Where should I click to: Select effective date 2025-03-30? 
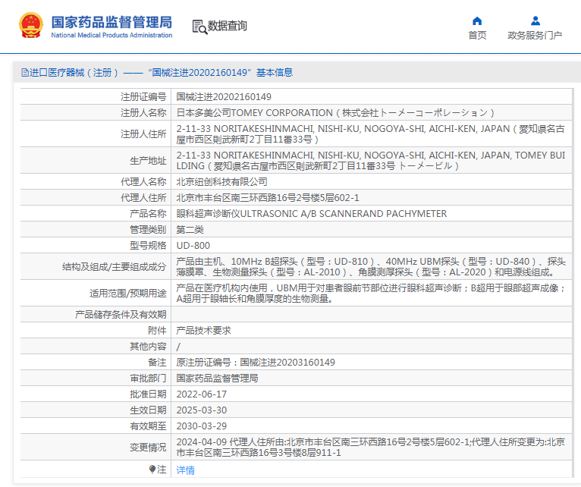point(202,410)
